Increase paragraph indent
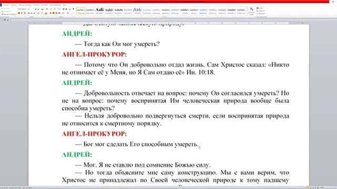Viewport: 337px width, 189px height. [x=66, y=9]
